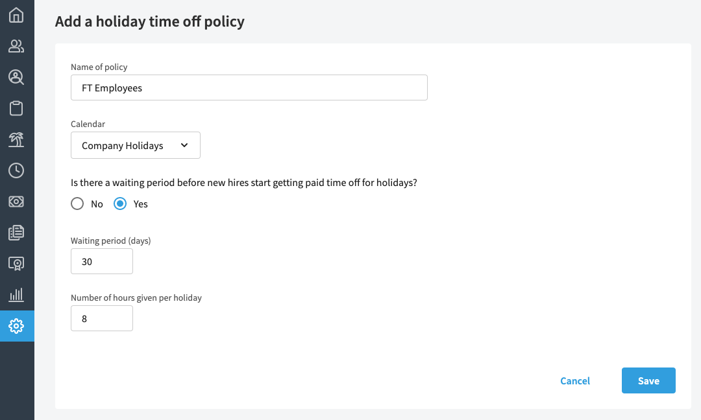Click 'Number of hours given per holiday' label
This screenshot has width=701, height=420.
pos(136,297)
